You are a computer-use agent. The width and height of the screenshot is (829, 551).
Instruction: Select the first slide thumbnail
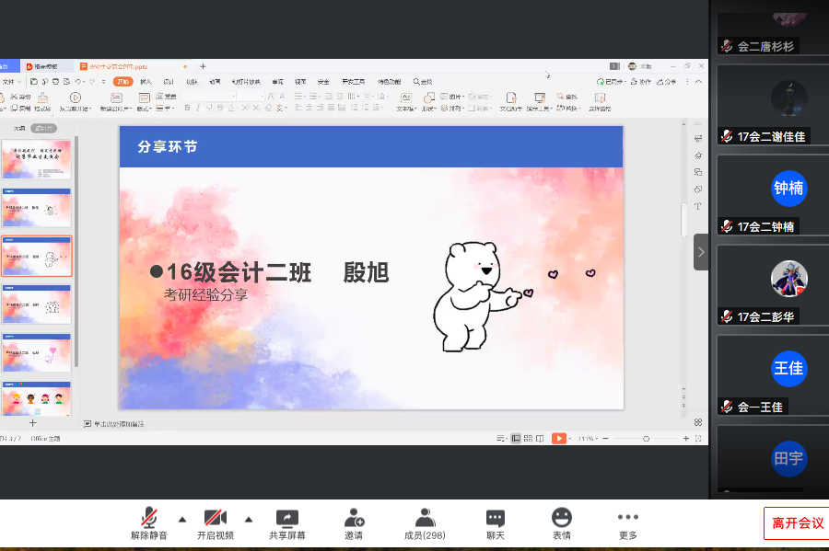click(x=37, y=159)
